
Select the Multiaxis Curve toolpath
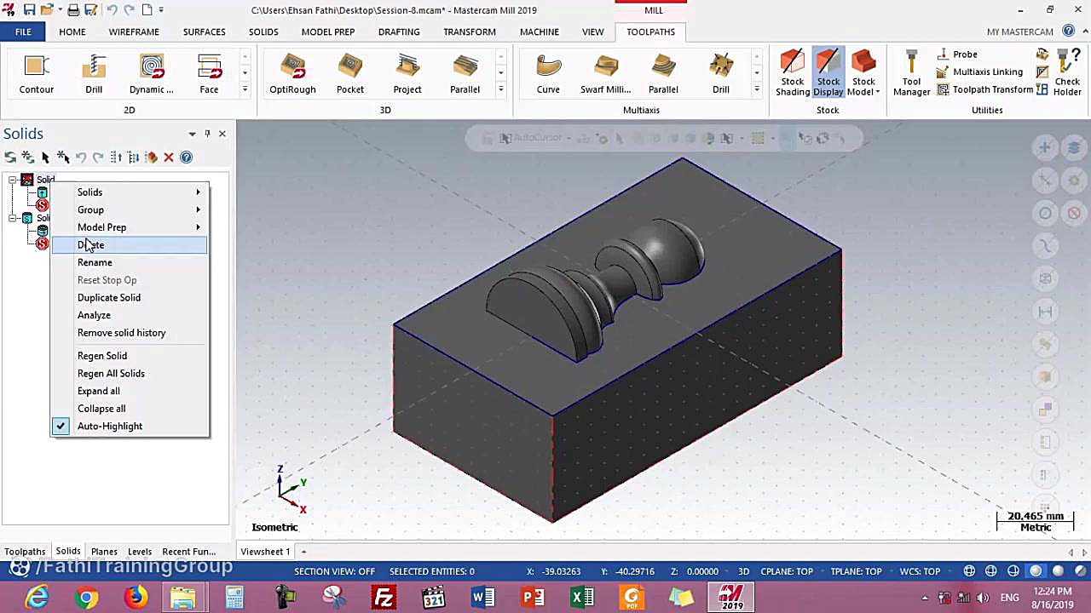click(x=548, y=74)
